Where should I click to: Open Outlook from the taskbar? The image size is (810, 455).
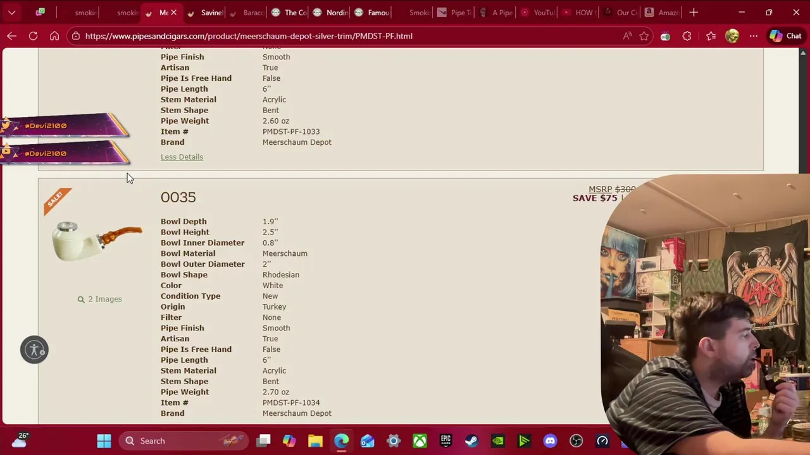(368, 440)
